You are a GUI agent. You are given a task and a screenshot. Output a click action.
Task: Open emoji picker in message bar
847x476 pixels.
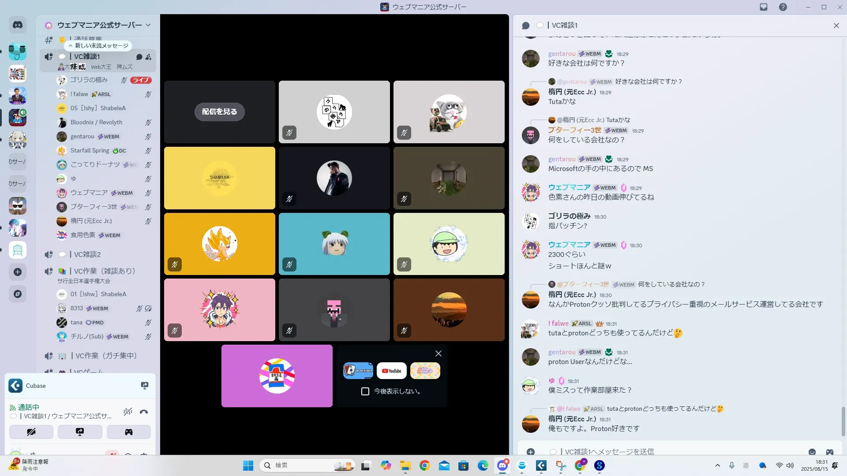pyautogui.click(x=812, y=452)
